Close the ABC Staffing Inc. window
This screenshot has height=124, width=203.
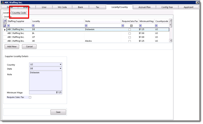coord(197,2)
